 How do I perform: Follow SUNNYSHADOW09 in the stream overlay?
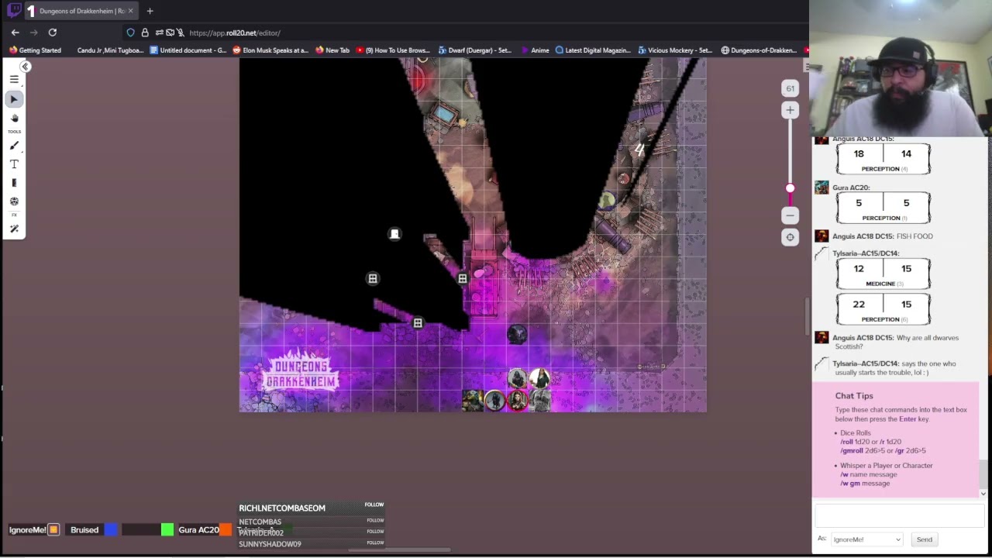[375, 542]
